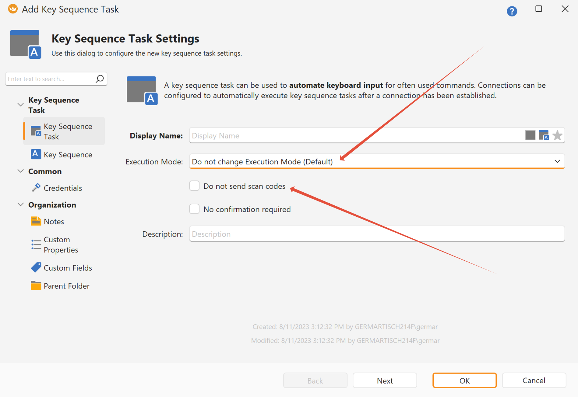Click the favorite star icon
Screen dimensions: 578x397
point(557,135)
